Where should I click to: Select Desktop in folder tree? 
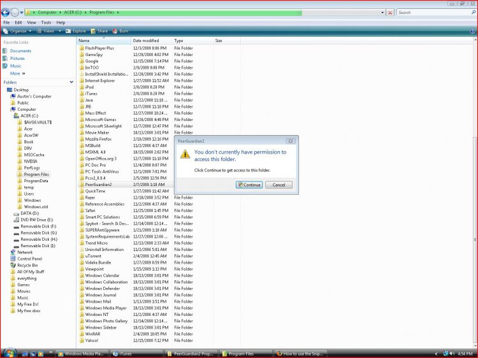[x=21, y=90]
